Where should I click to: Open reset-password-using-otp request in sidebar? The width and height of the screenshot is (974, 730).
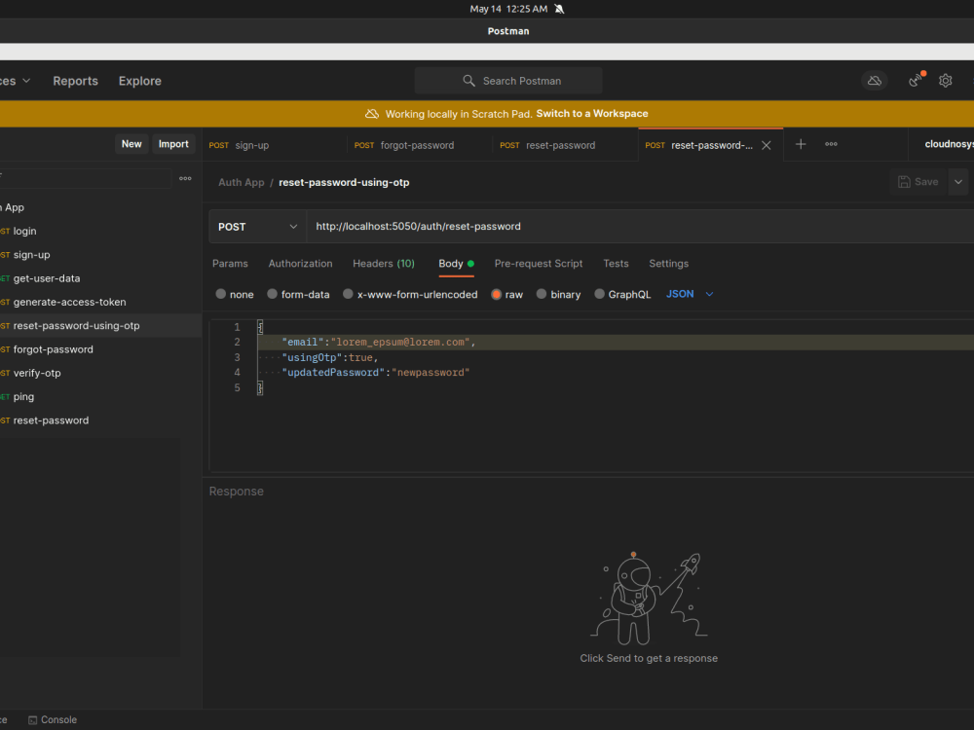pos(100,326)
